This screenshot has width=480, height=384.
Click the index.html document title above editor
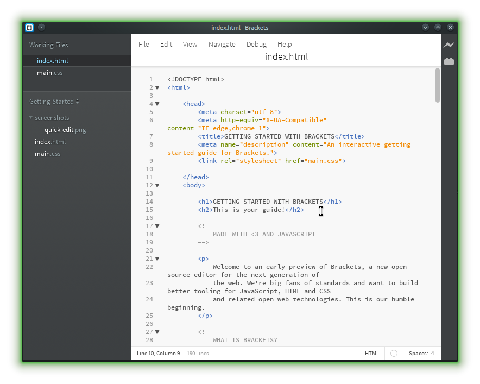(x=286, y=56)
